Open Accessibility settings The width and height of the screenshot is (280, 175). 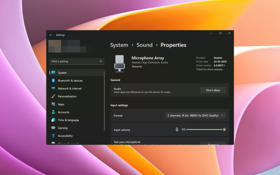pos(77,136)
